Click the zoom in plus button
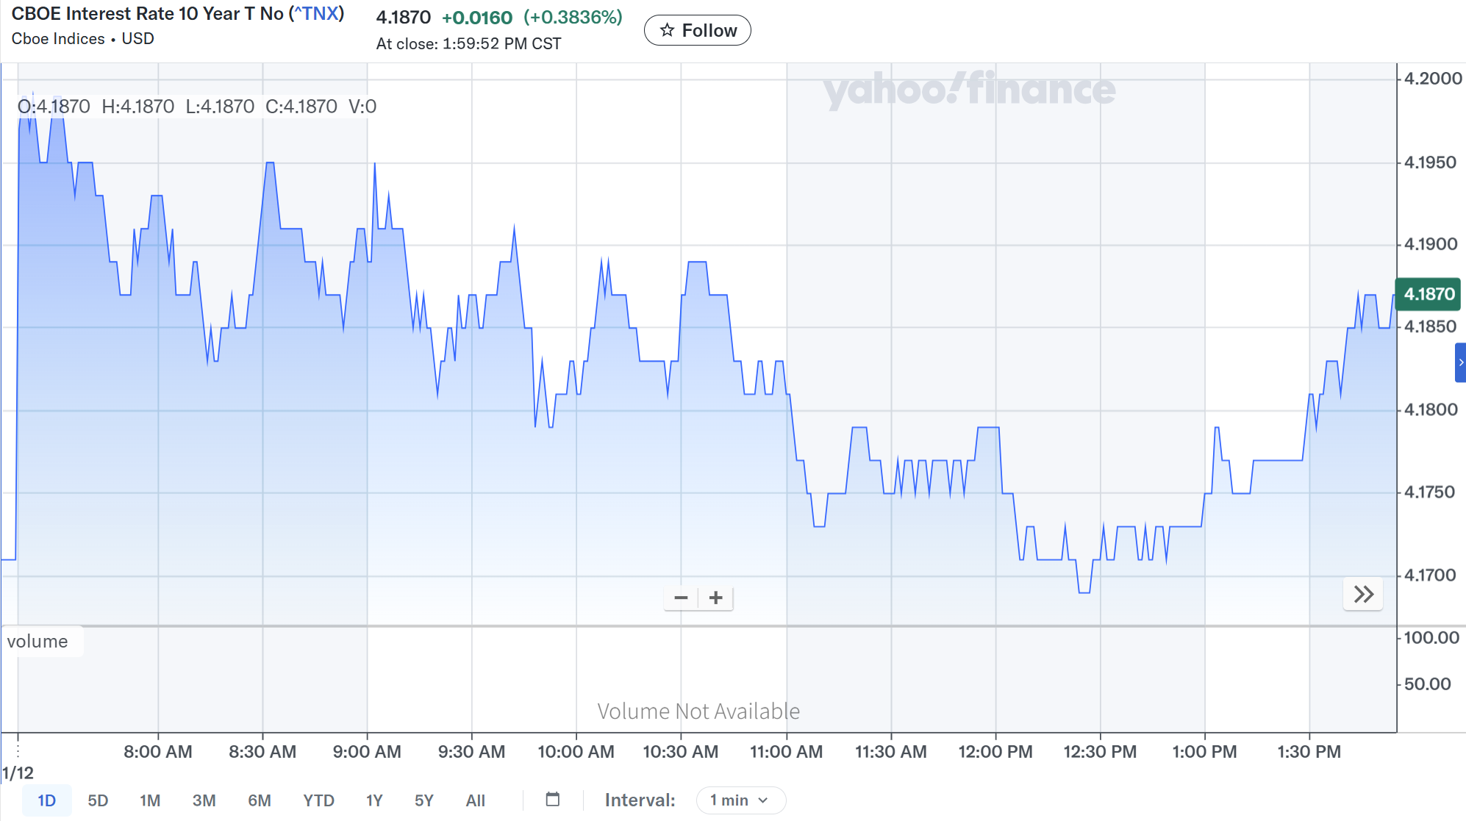 (715, 598)
